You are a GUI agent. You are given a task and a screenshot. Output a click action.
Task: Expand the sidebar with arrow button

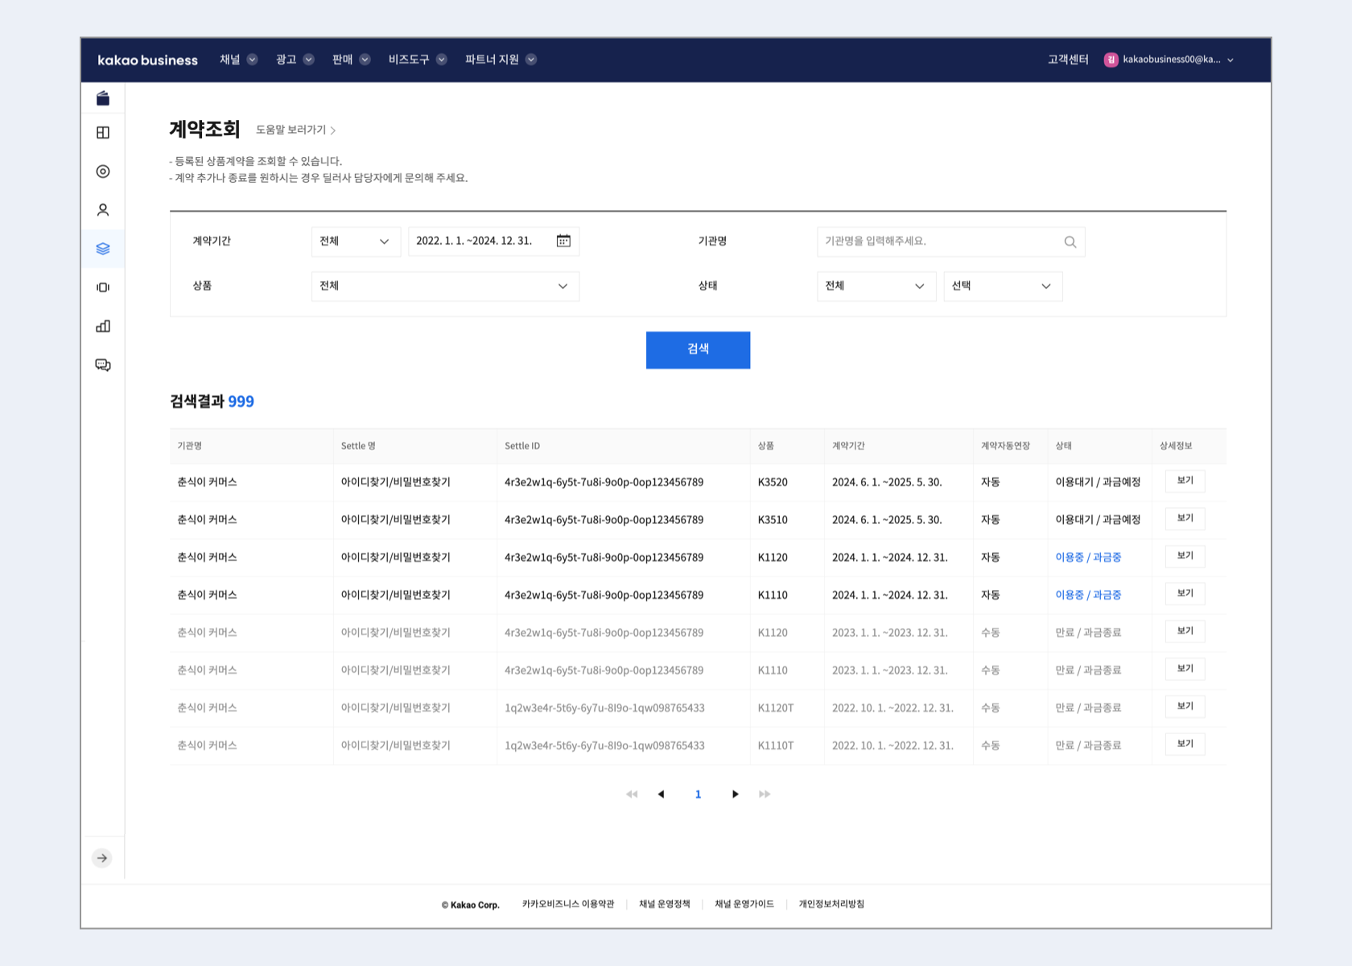click(x=102, y=858)
